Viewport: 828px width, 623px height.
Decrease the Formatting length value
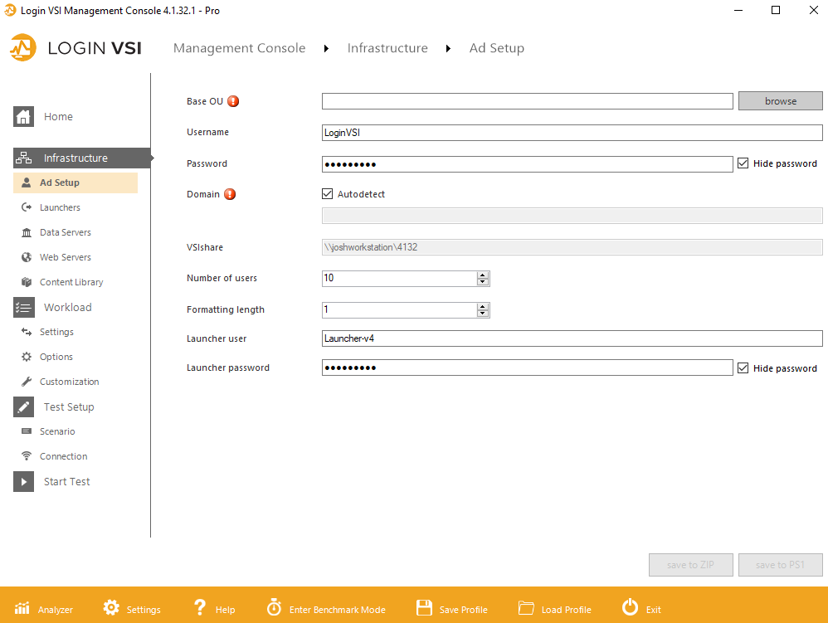(x=483, y=314)
